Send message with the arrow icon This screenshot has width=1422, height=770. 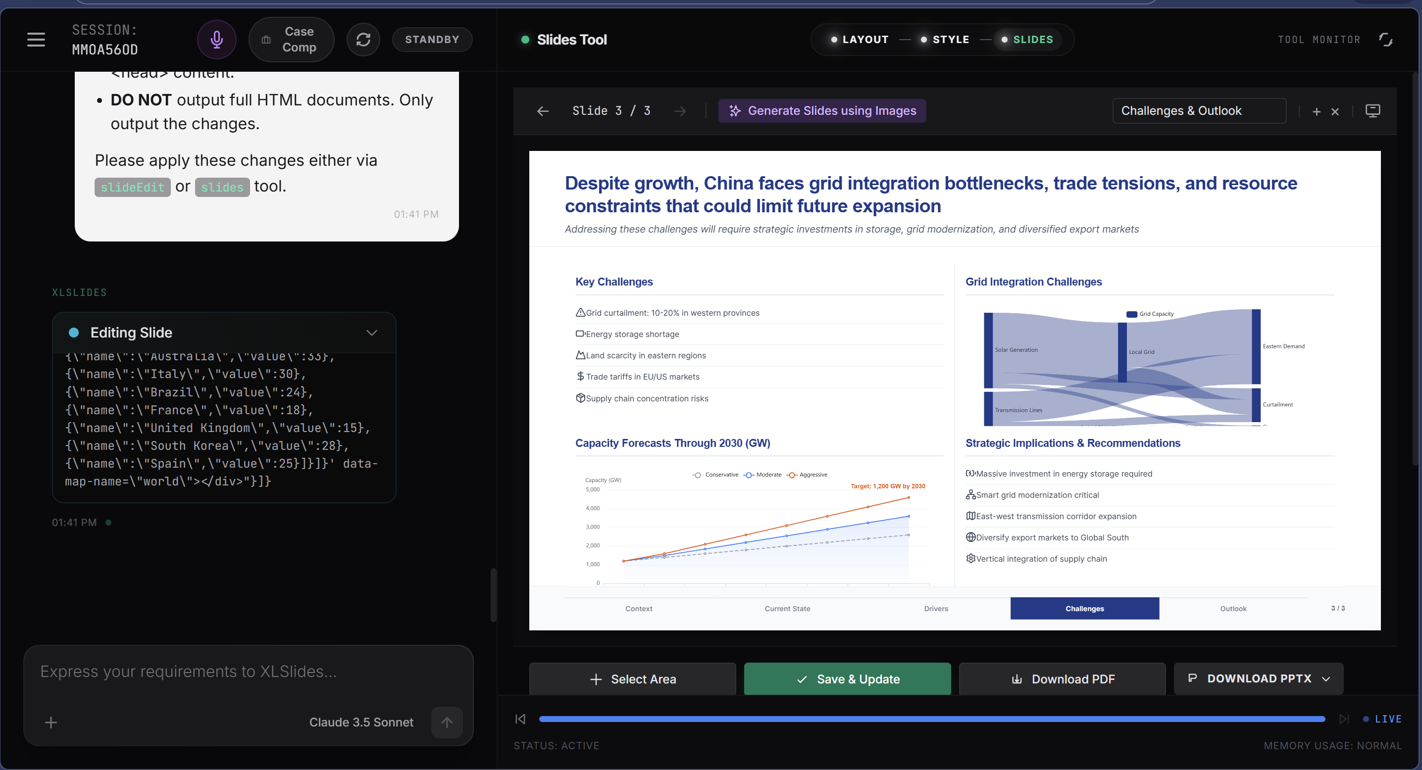tap(447, 722)
